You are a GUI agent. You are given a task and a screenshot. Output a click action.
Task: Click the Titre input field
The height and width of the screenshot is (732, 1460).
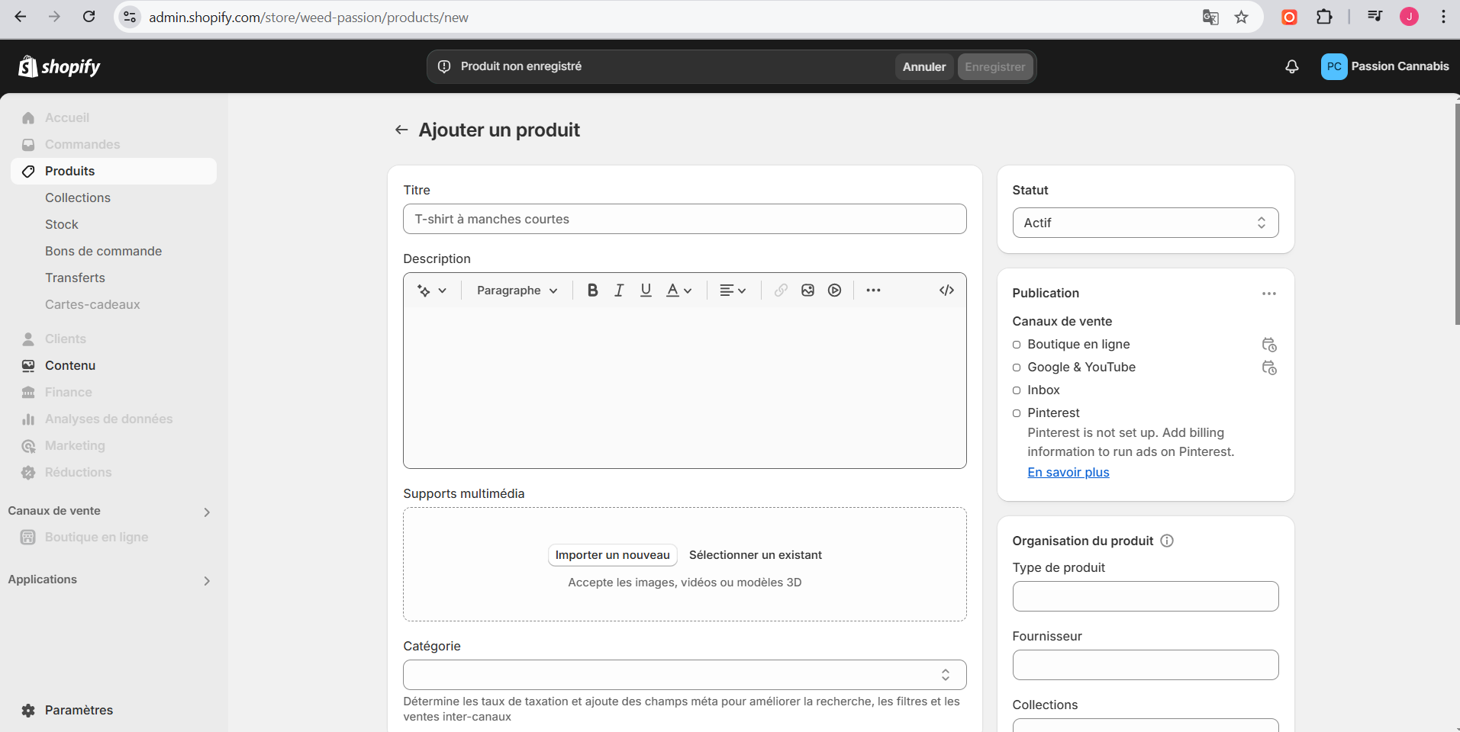[x=684, y=220]
